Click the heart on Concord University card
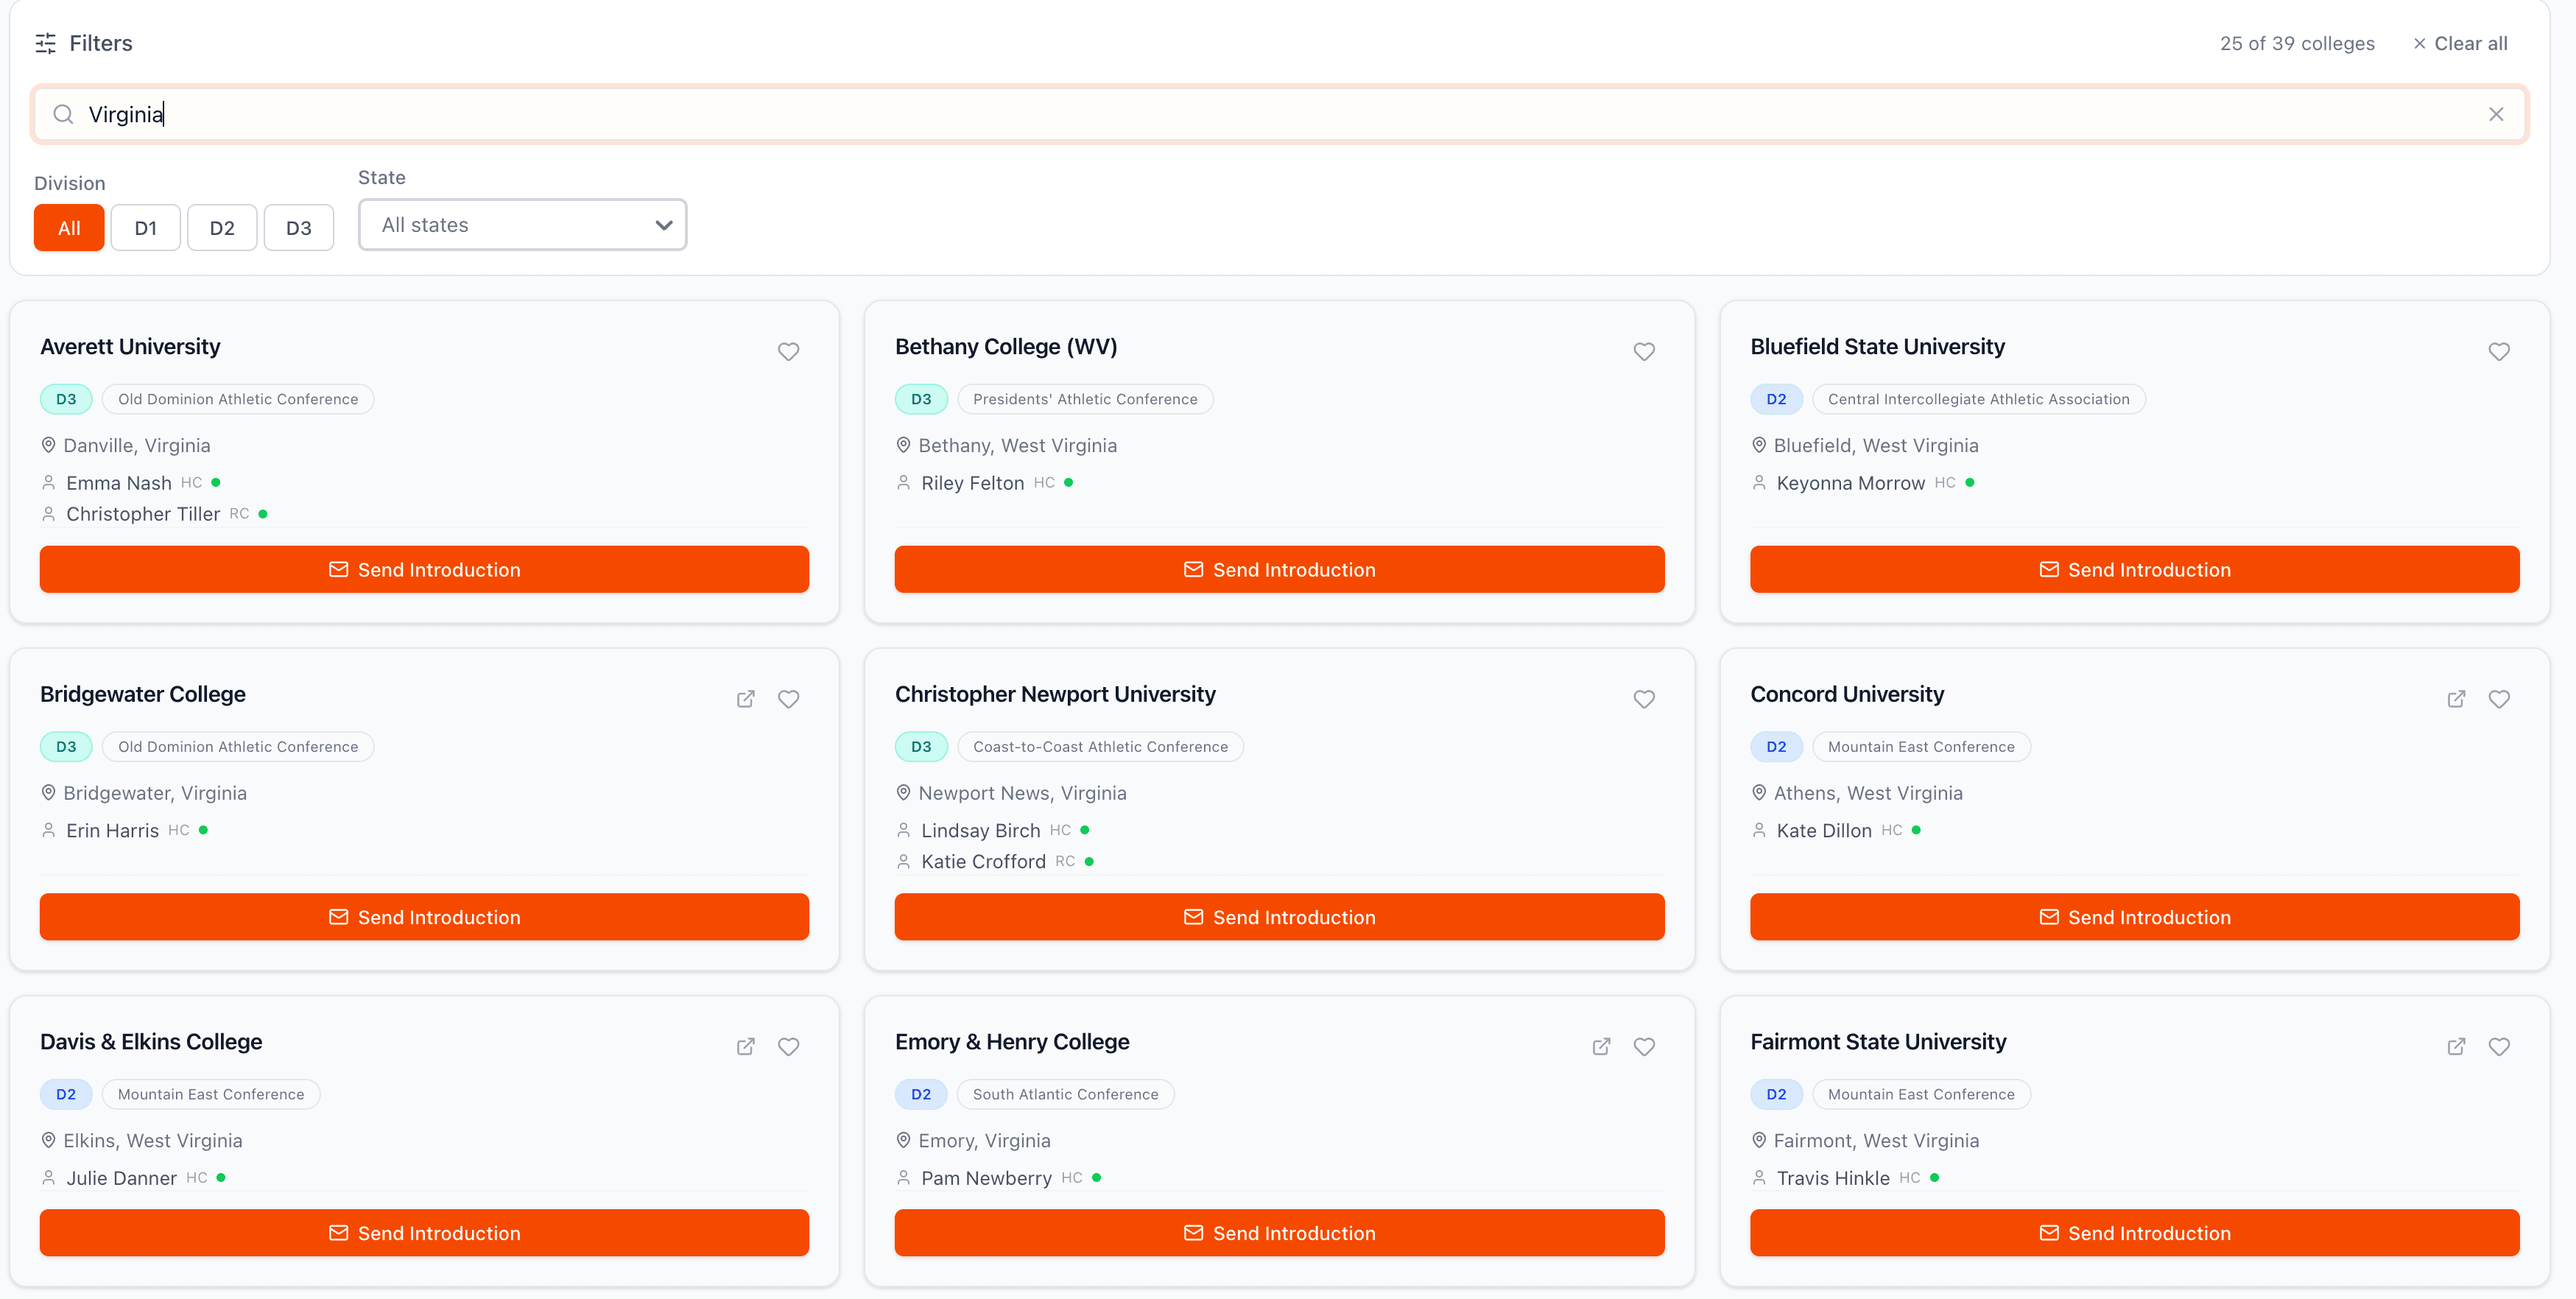The width and height of the screenshot is (2576, 1299). 2499,699
